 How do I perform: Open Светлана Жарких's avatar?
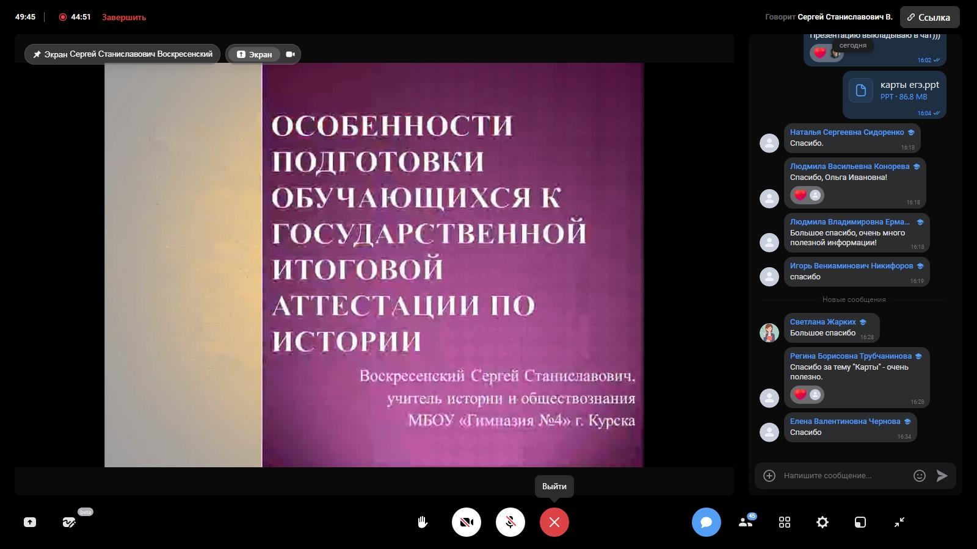click(769, 332)
